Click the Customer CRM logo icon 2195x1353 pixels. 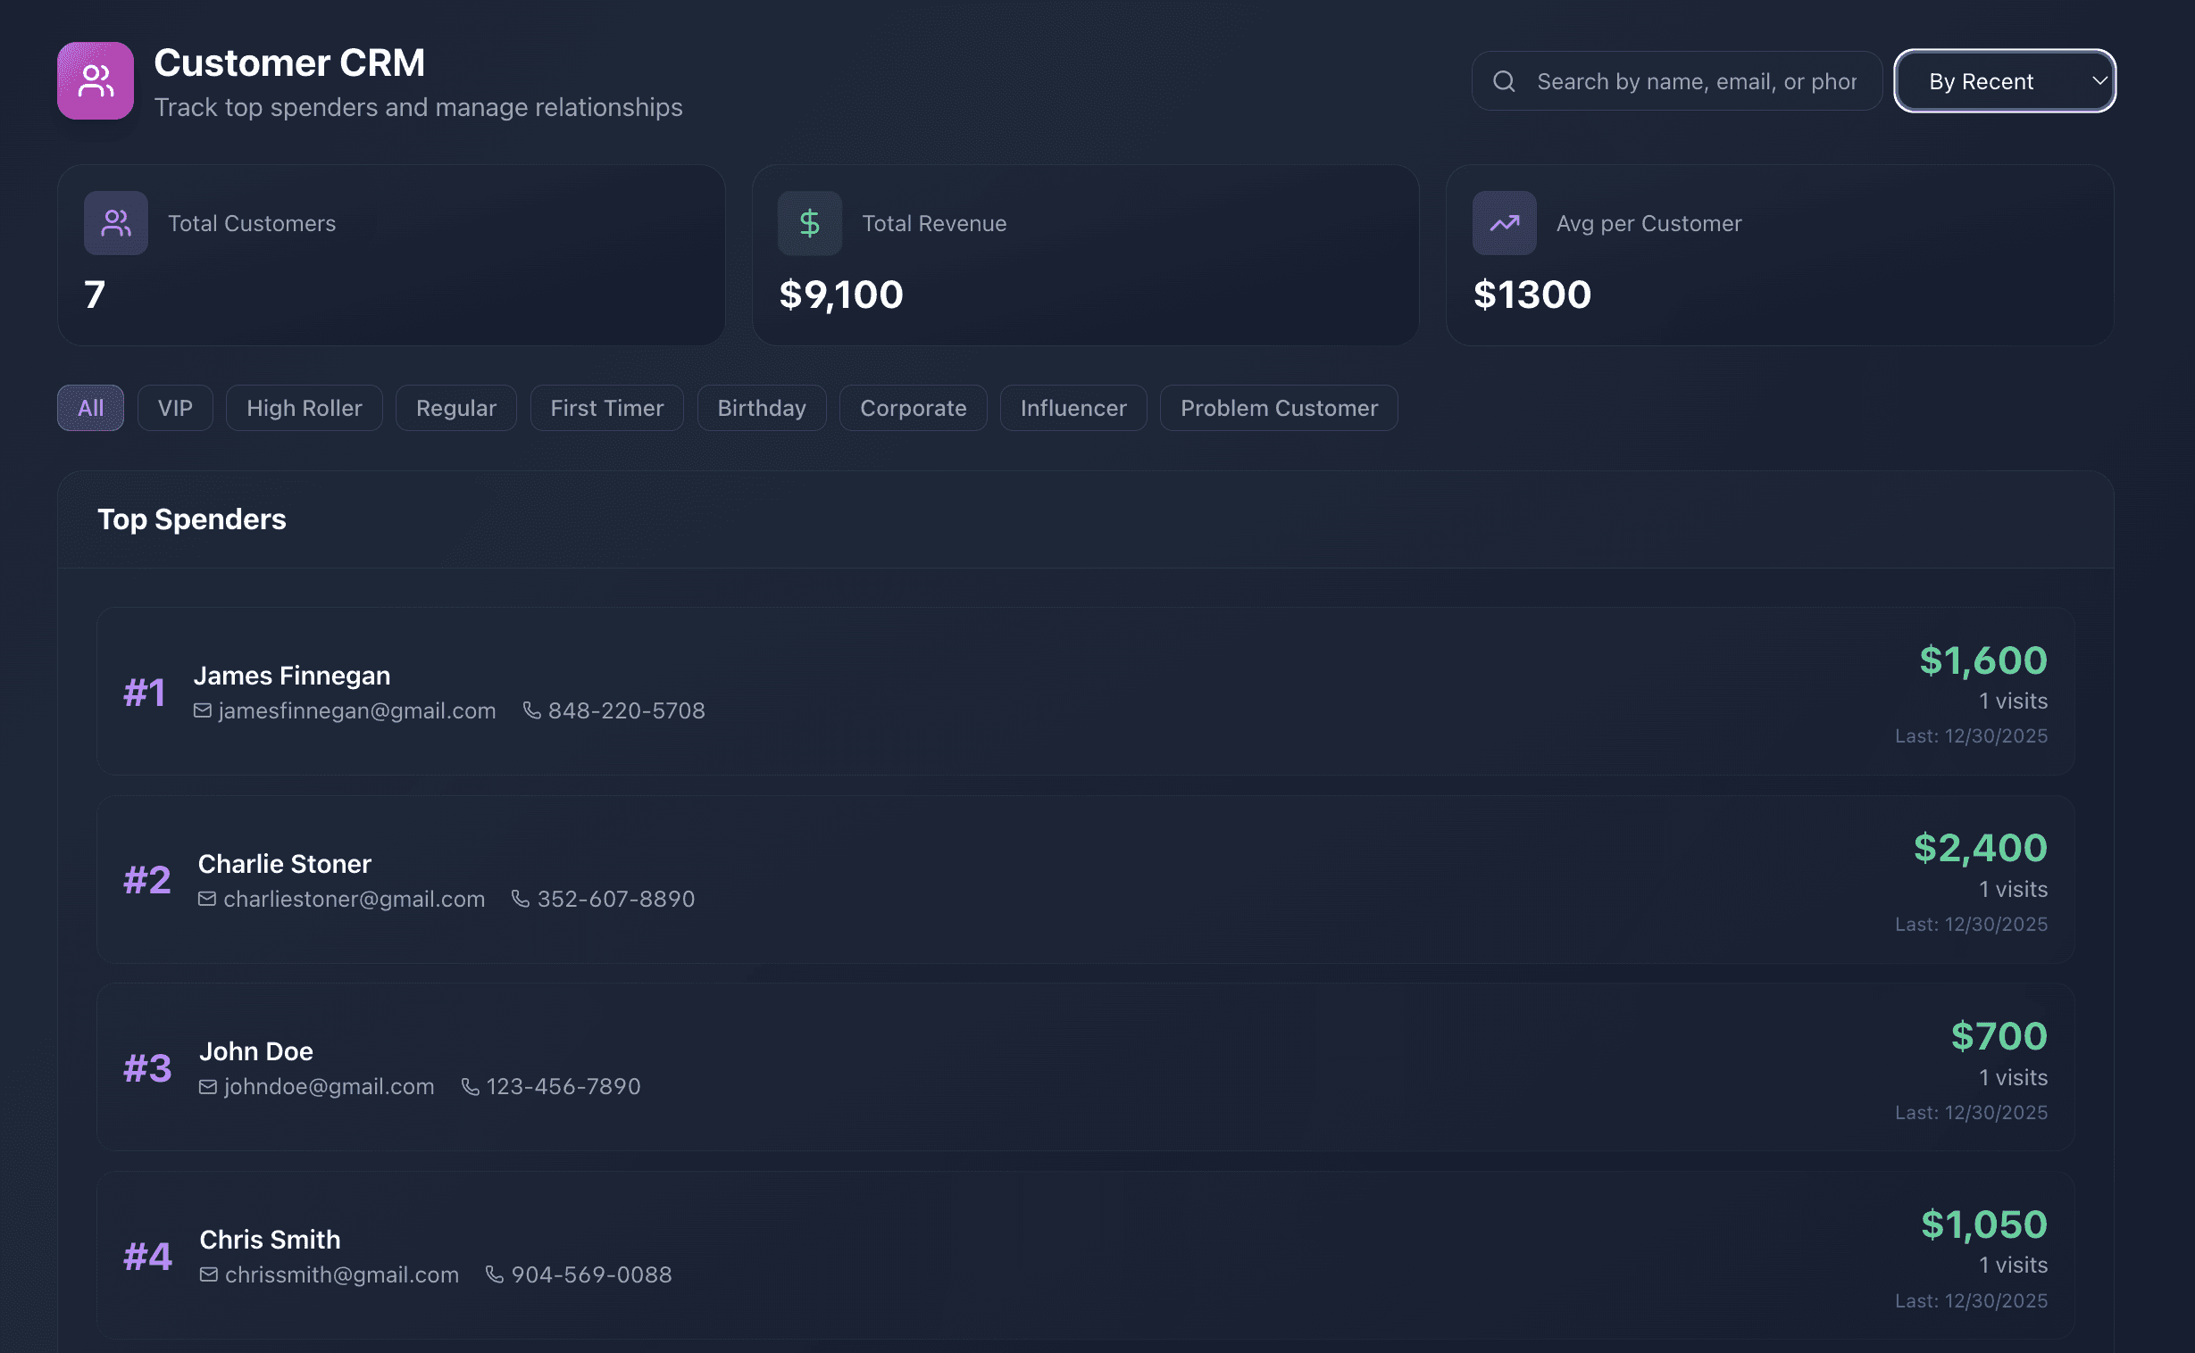pos(96,80)
